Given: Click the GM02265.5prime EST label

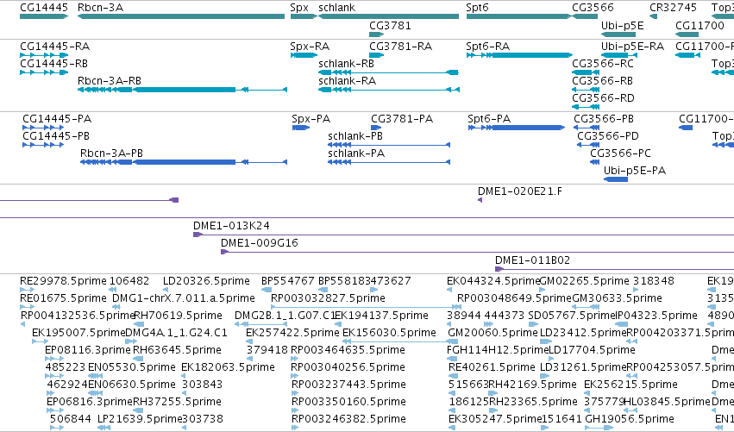Looking at the screenshot, I should tap(585, 281).
